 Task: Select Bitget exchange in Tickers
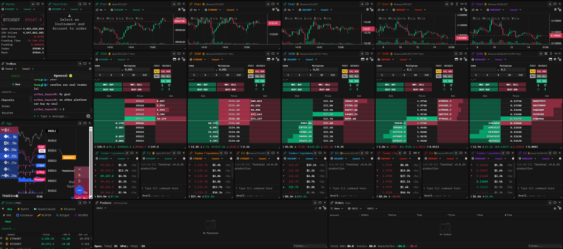(x=63, y=215)
